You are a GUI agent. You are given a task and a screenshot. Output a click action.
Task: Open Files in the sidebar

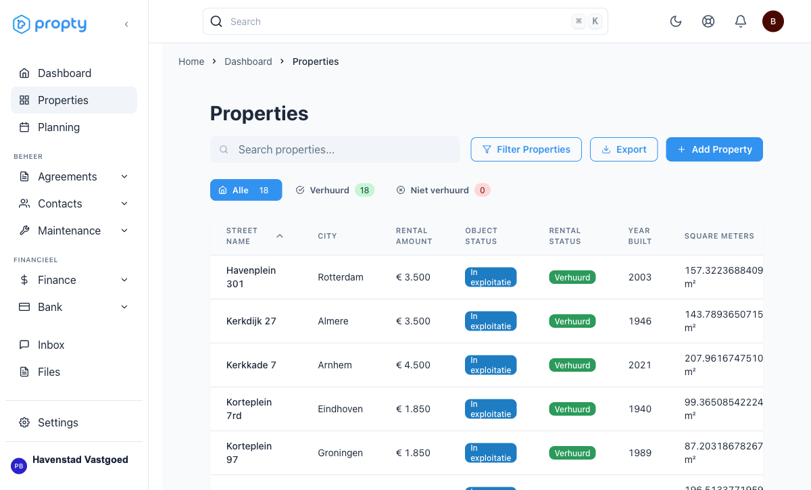click(x=74, y=372)
